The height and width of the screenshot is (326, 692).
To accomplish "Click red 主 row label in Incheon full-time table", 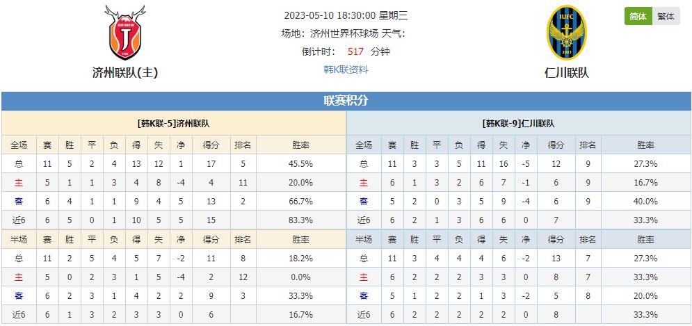I will click(x=364, y=183).
